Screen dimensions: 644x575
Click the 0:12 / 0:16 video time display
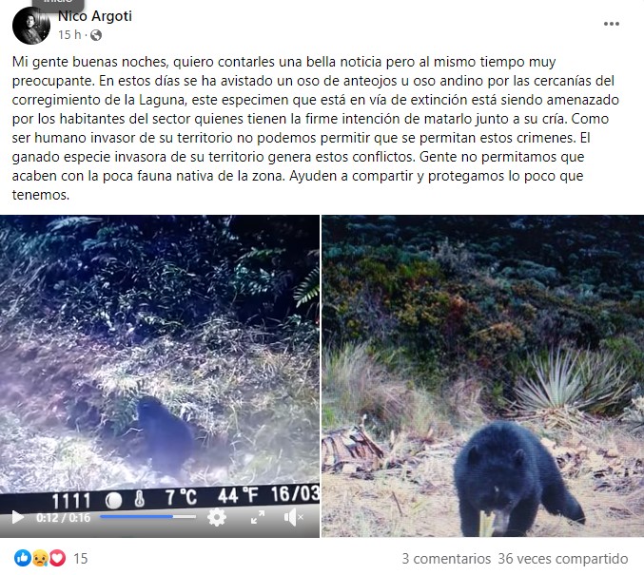63,518
